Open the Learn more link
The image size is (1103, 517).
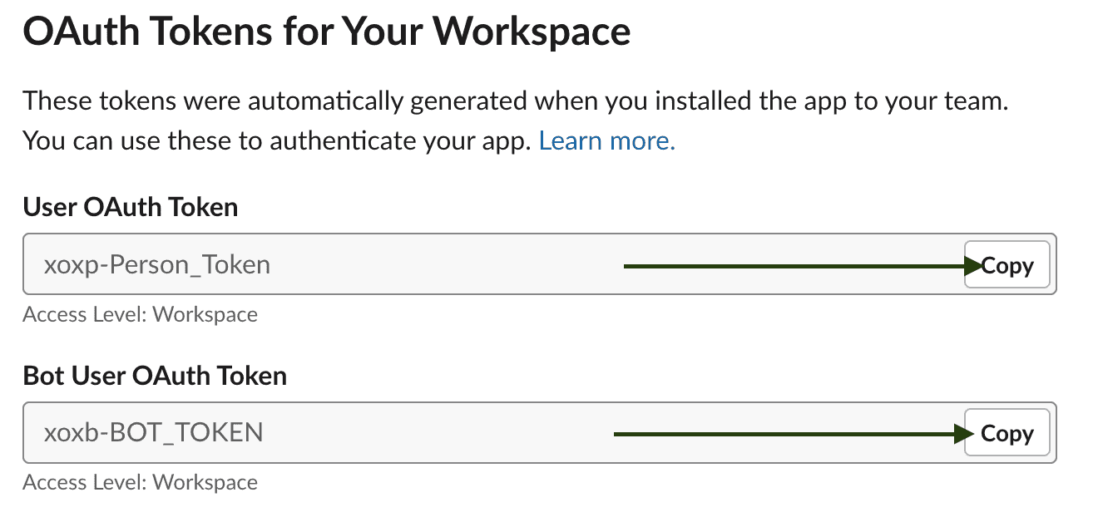pyautogui.click(x=606, y=141)
